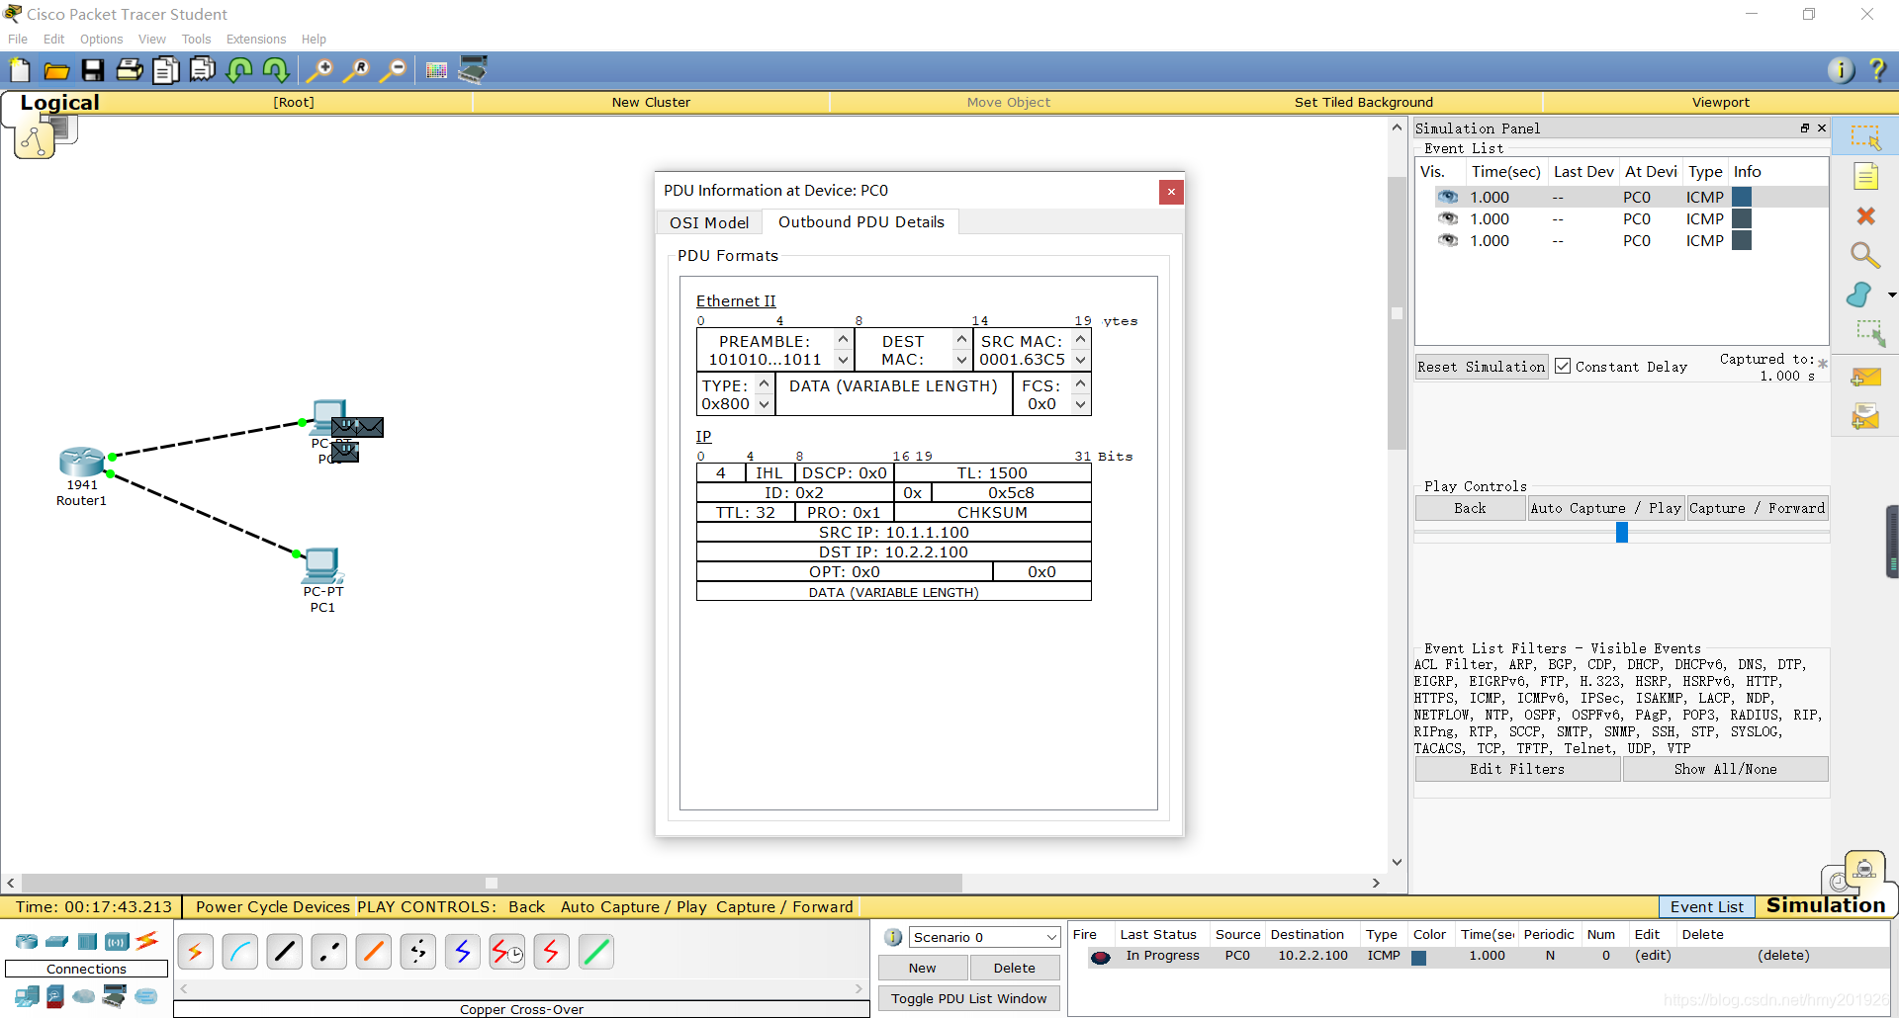Select the Routers device category
Image resolution: width=1899 pixels, height=1018 pixels.
[27, 941]
